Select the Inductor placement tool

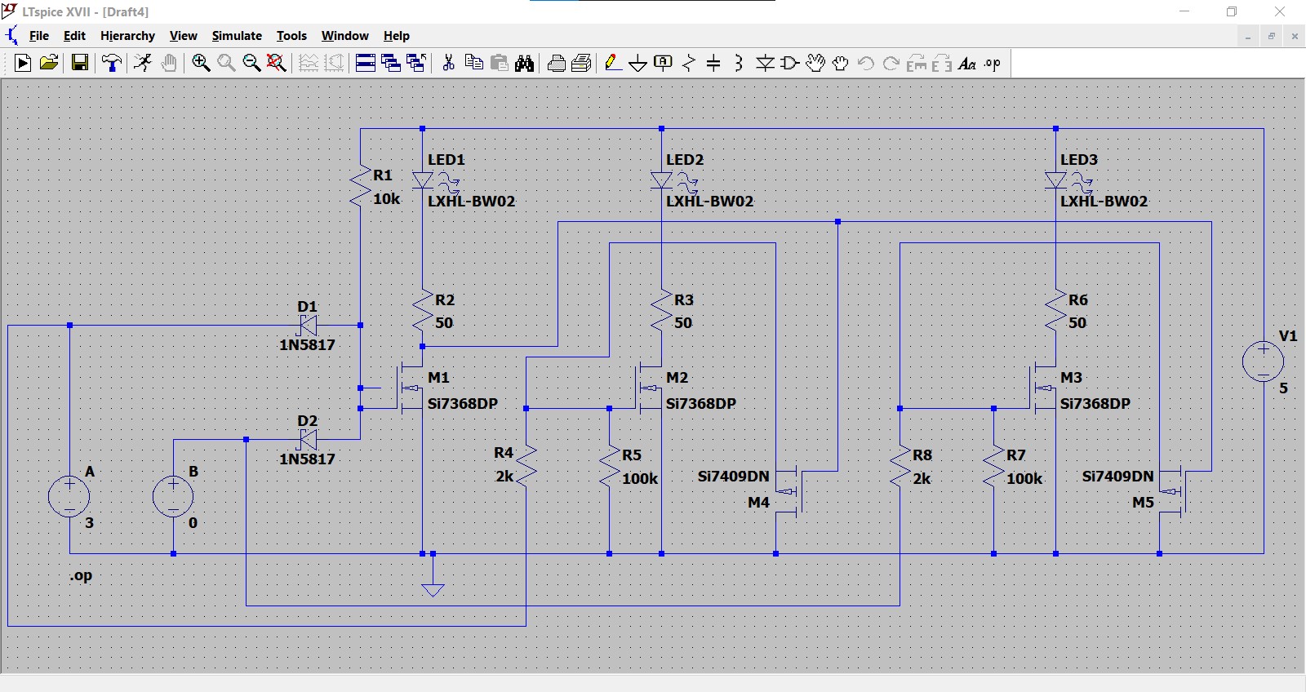[x=739, y=63]
